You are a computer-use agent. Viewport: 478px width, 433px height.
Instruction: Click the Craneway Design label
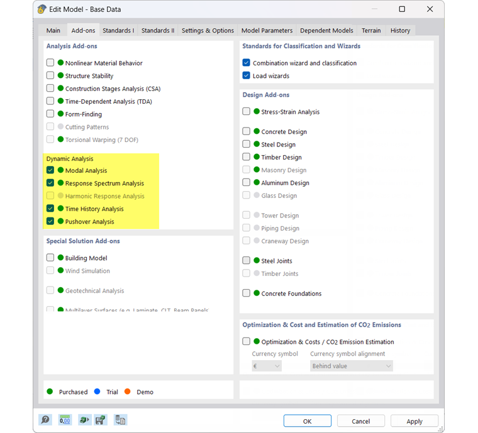(285, 241)
